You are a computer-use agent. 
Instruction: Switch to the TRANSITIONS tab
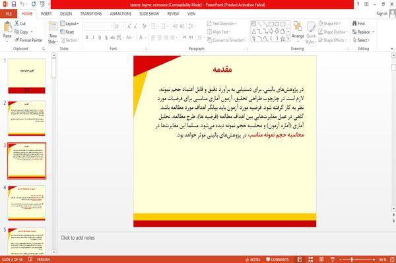pyautogui.click(x=91, y=14)
